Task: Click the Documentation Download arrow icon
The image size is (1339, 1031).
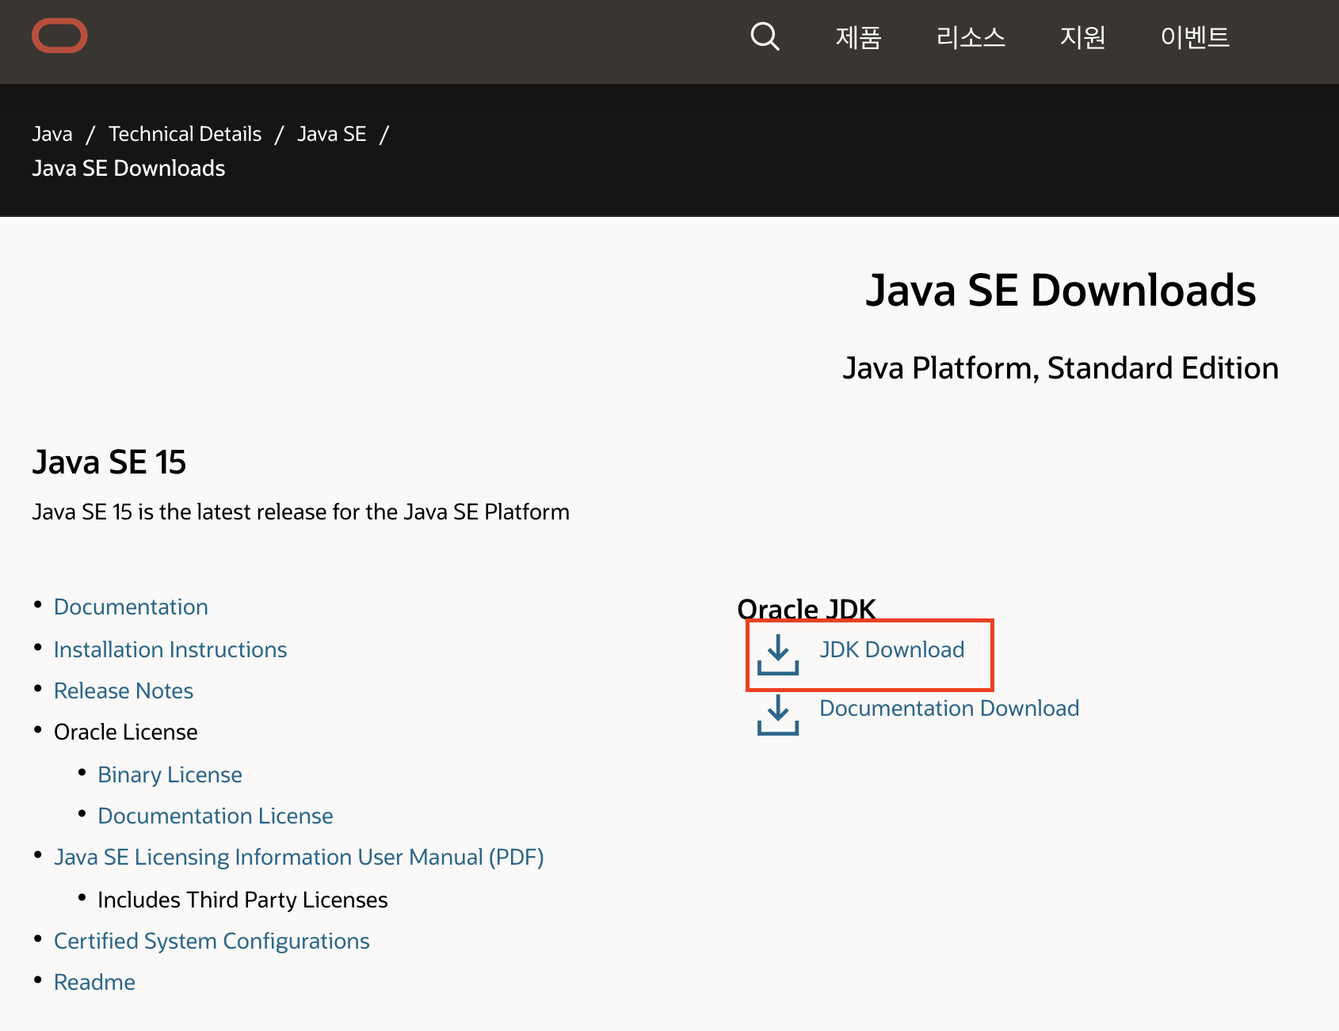Action: click(x=778, y=714)
